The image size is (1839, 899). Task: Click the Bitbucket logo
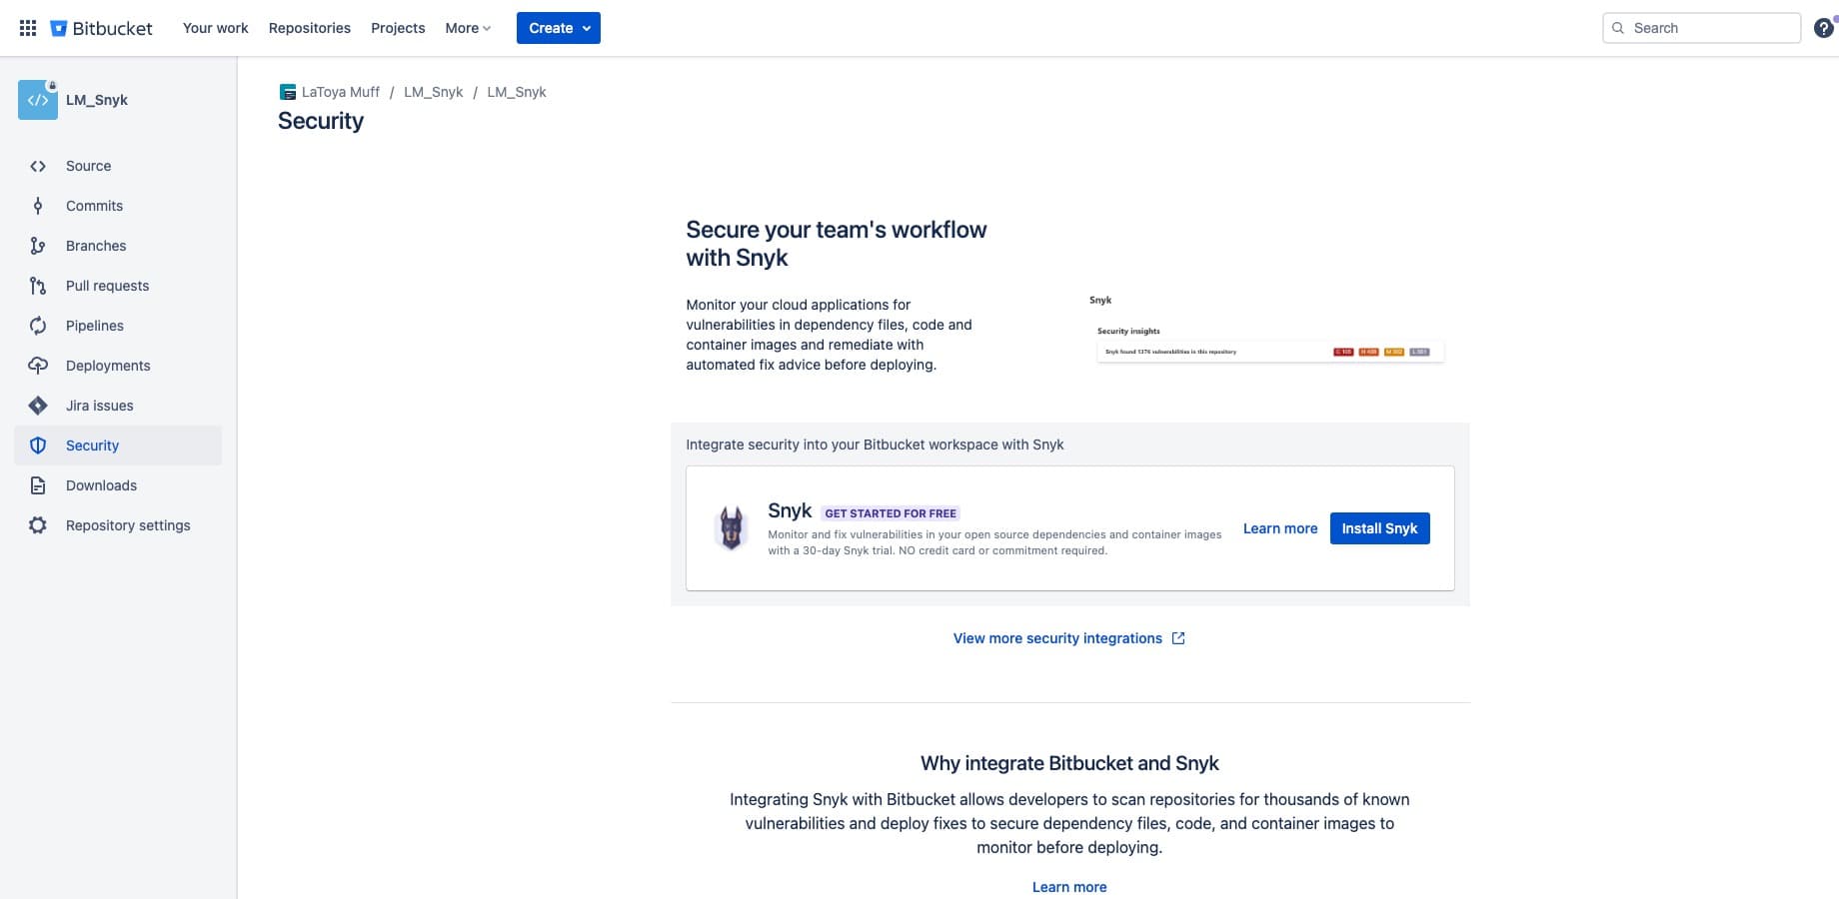click(101, 28)
